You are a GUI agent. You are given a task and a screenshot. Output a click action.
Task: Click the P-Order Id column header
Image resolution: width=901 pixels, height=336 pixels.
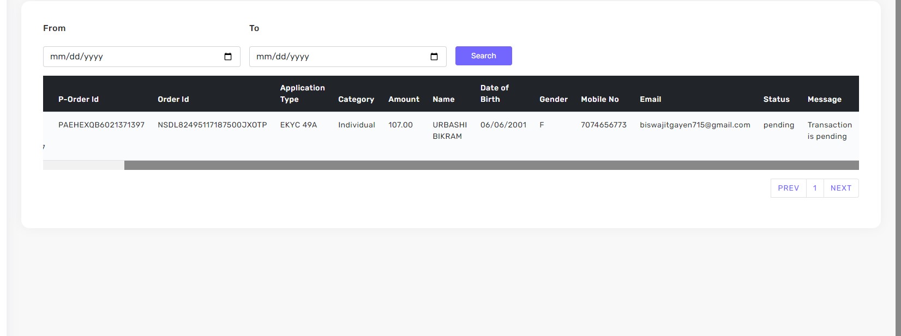tap(79, 99)
